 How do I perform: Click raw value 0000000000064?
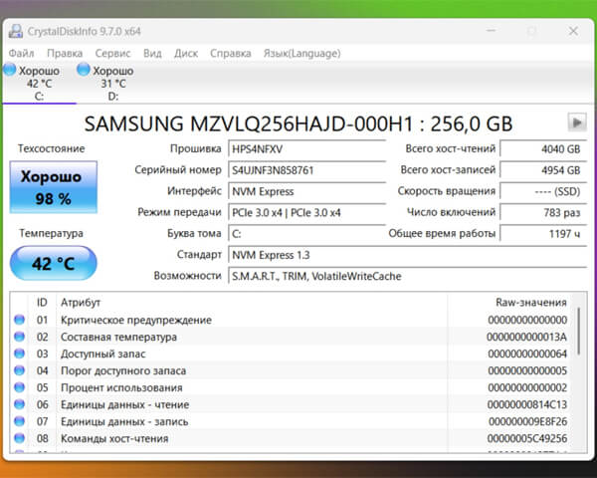527,354
